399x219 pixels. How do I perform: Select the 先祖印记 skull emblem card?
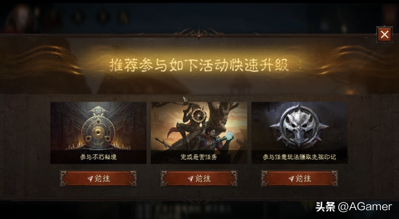point(300,133)
